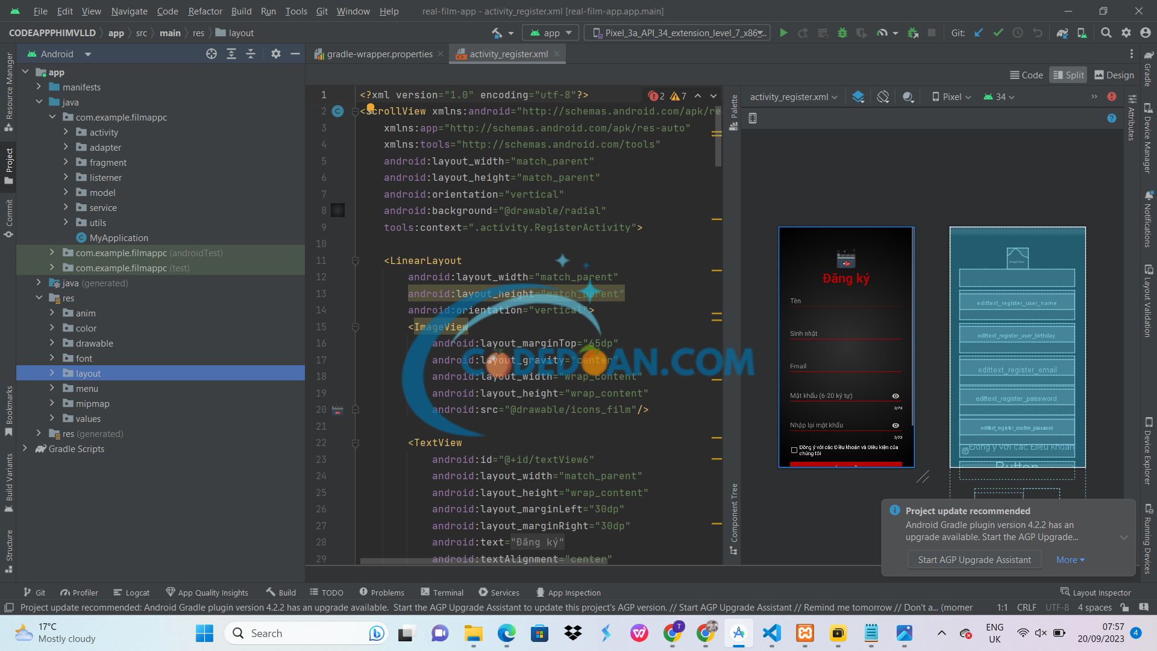Switch editor to Split view
The width and height of the screenshot is (1157, 651).
click(1068, 75)
